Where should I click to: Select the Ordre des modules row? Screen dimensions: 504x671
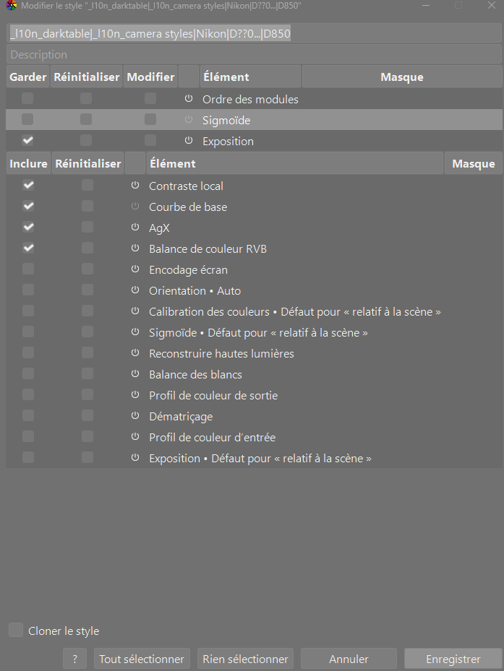pyautogui.click(x=254, y=99)
